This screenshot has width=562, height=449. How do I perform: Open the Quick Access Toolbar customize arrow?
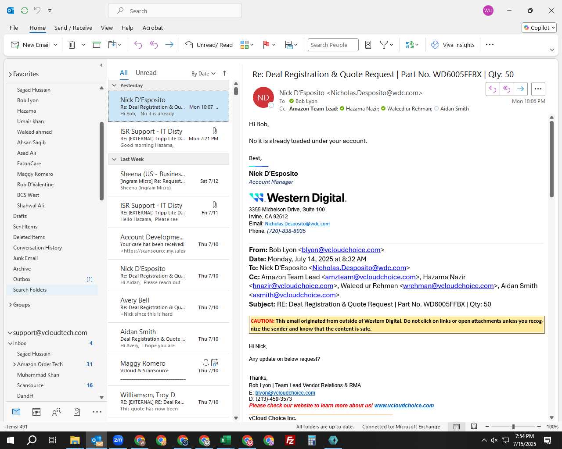50,11
